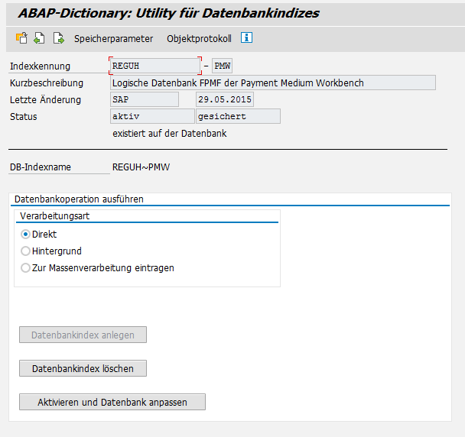This screenshot has width=465, height=437.
Task: Click the greyed Datenbankindex anlegen button
Action: click(x=83, y=335)
